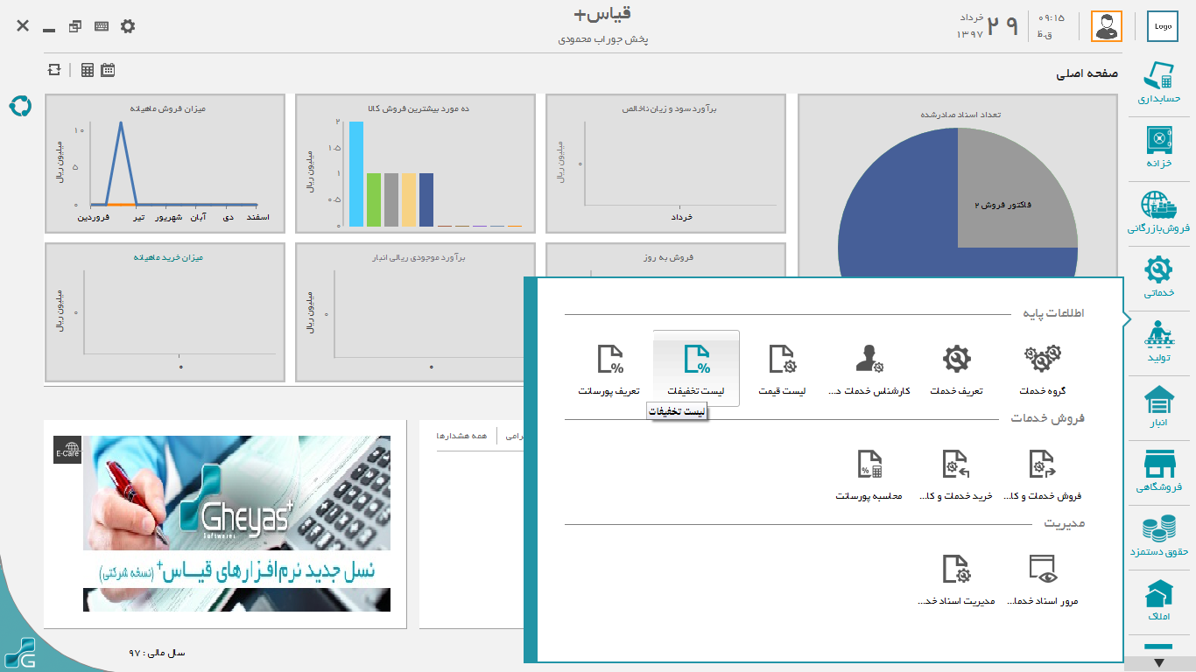Open گروه خدمات (Service Groups)

point(1042,369)
